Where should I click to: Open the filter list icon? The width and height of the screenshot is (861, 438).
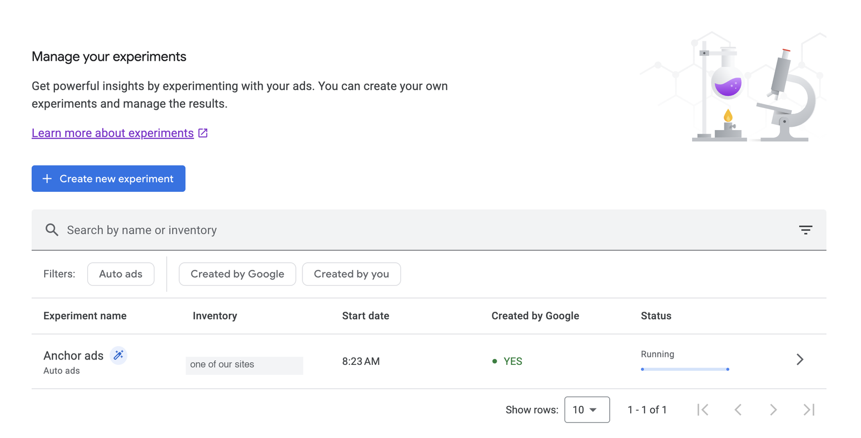click(805, 230)
